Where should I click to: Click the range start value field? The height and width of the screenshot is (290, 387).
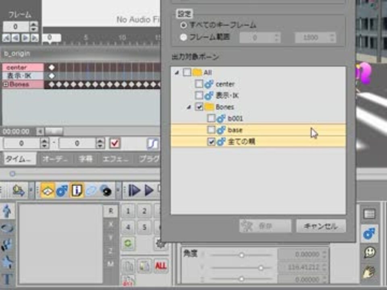coord(22,143)
